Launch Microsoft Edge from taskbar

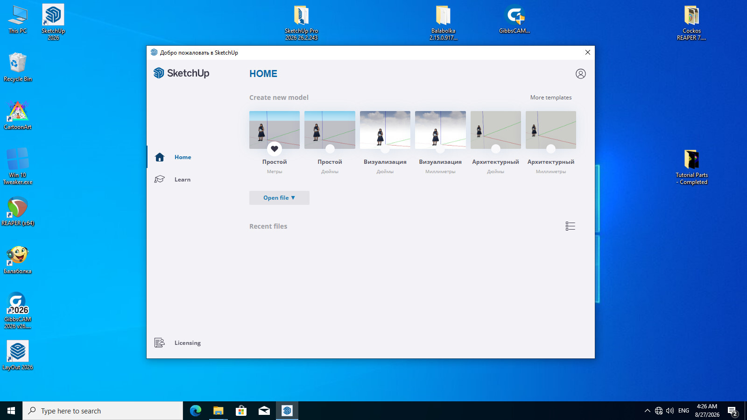coord(195,411)
